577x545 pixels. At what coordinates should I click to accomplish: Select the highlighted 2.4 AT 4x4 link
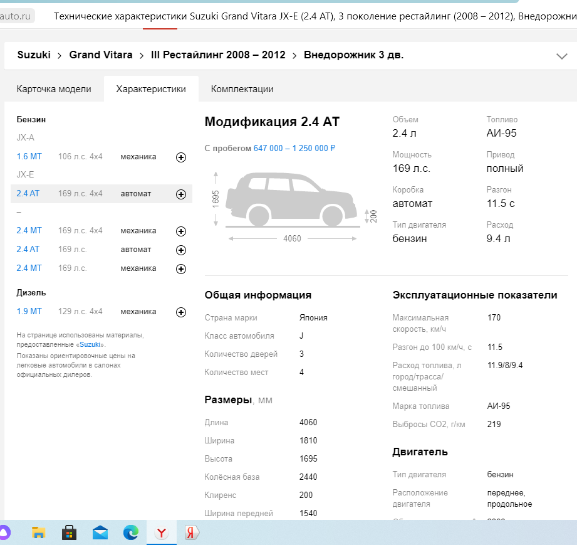28,193
